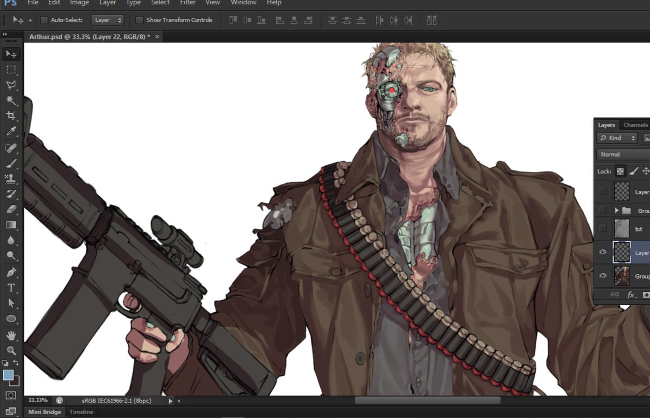The image size is (650, 418).
Task: Select the Path Selection tool
Action: 11,303
